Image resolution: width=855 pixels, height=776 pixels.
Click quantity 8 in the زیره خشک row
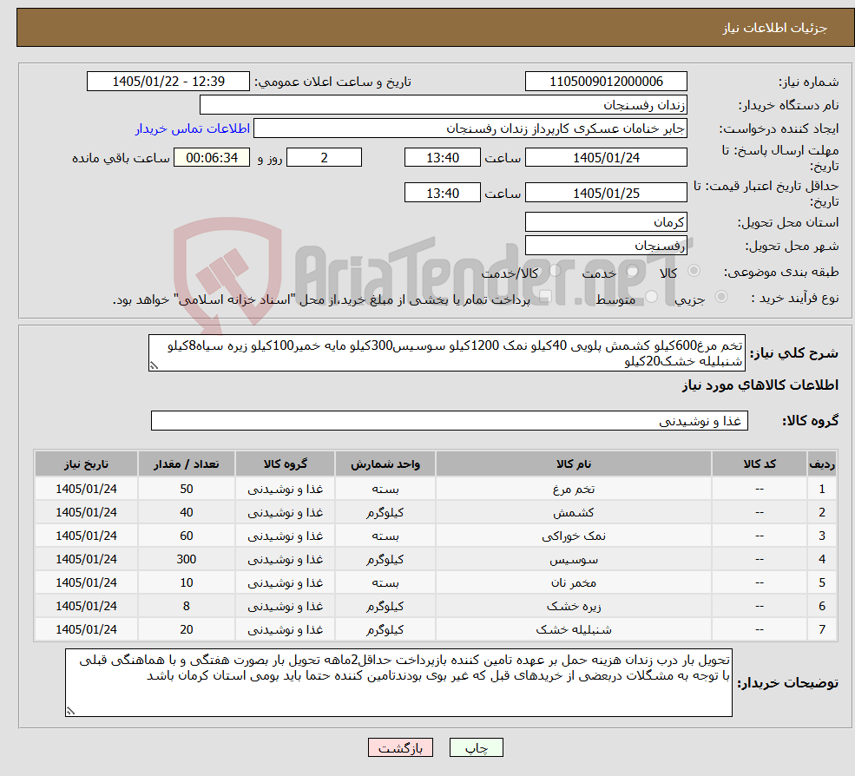187,607
